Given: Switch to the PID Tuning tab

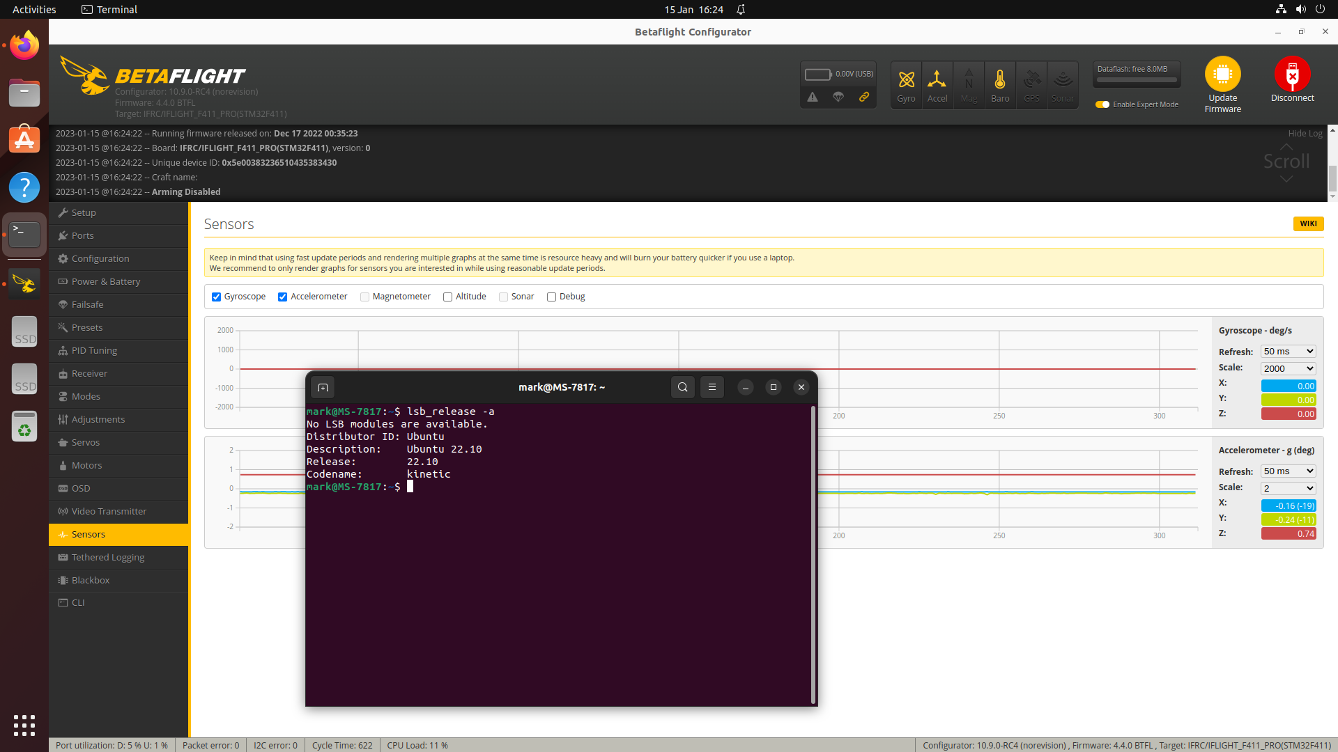Looking at the screenshot, I should [x=94, y=350].
